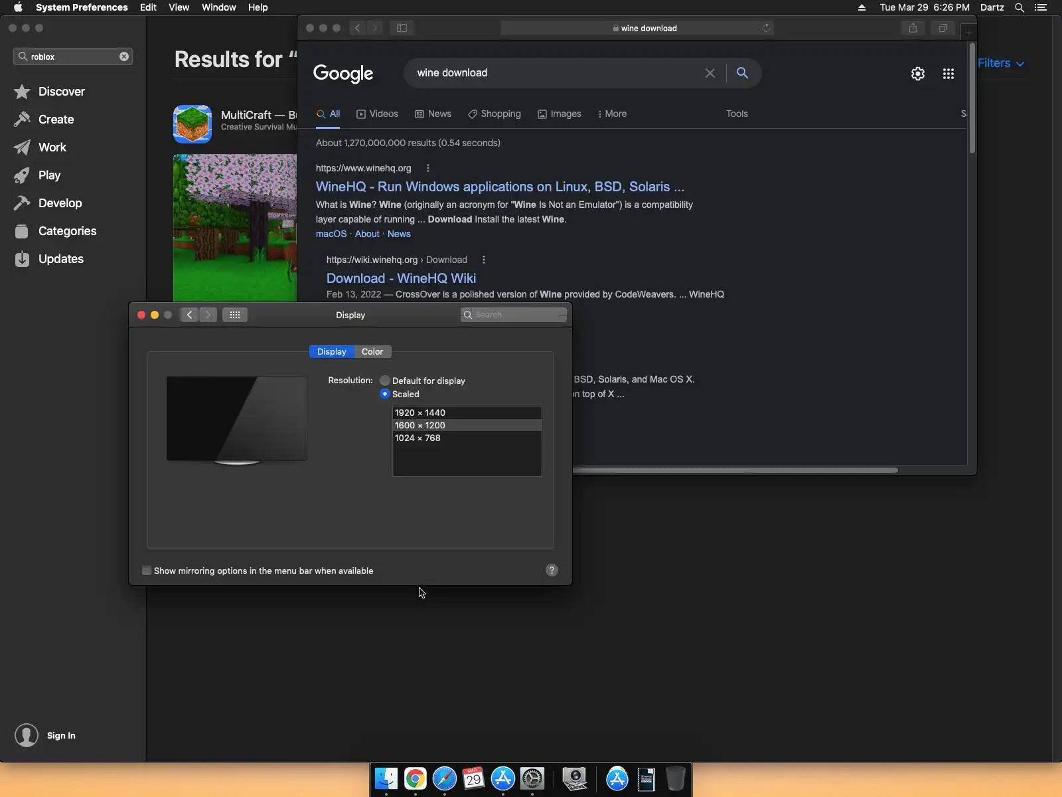Screen dimensions: 1062x797
Task: Click the Safari address bar
Action: (x=637, y=28)
